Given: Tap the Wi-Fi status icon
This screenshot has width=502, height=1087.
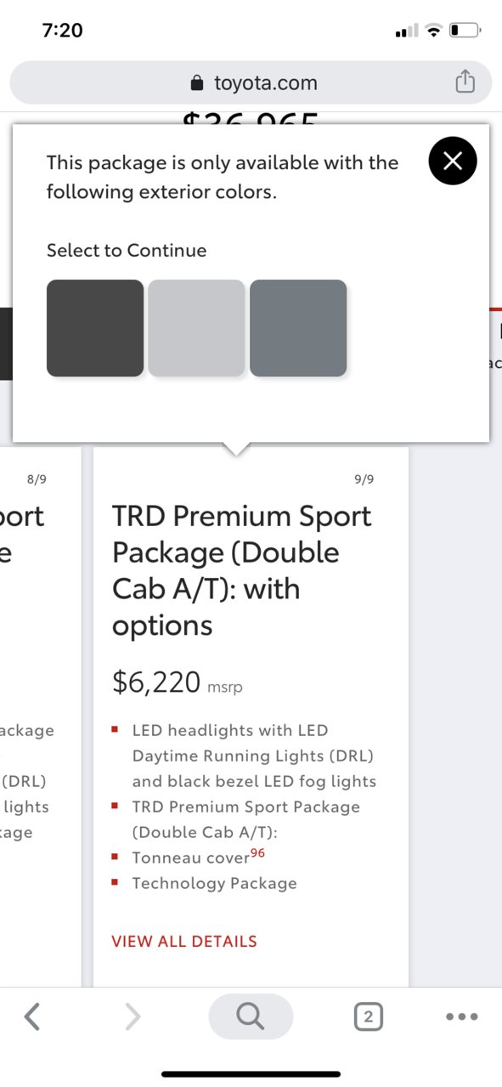Looking at the screenshot, I should coord(434,31).
